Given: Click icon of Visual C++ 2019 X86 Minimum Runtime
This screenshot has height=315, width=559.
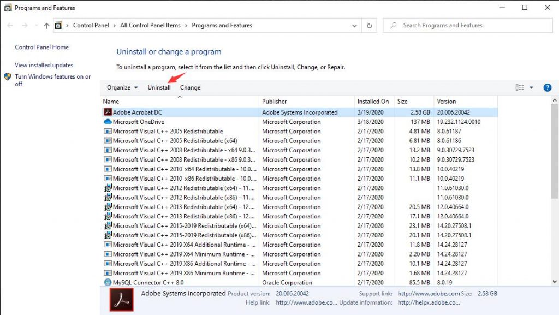Looking at the screenshot, I should [x=108, y=273].
